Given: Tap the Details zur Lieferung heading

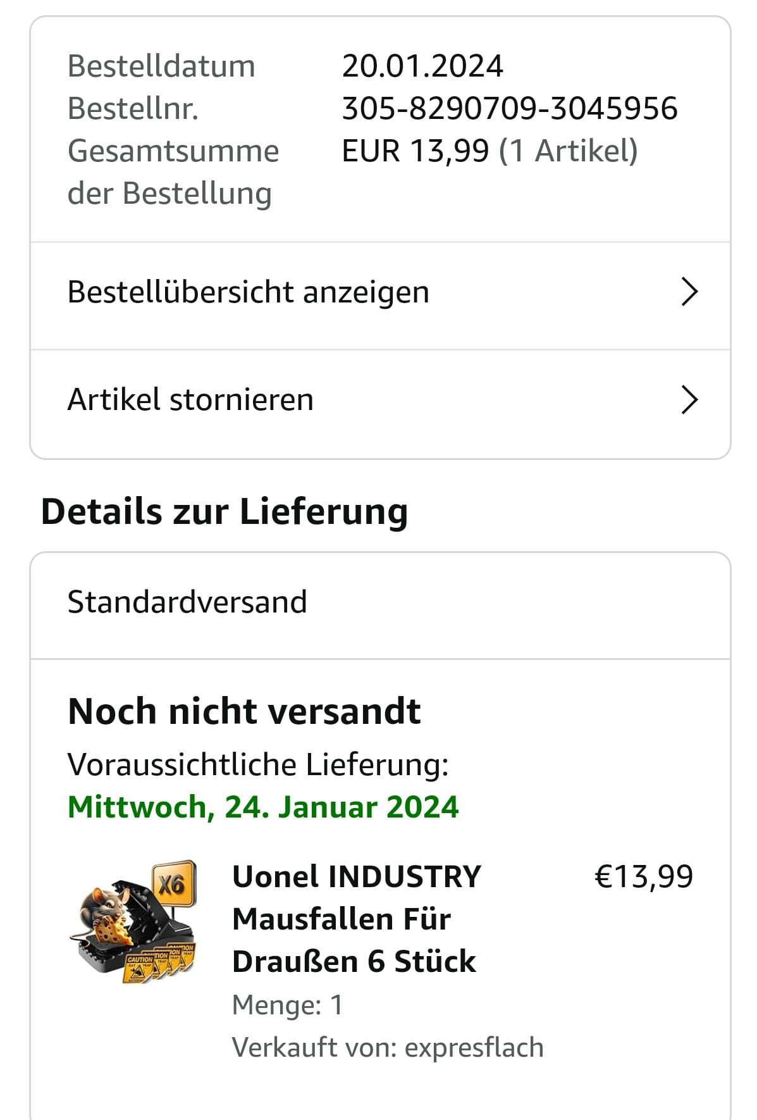Looking at the screenshot, I should pyautogui.click(x=225, y=511).
